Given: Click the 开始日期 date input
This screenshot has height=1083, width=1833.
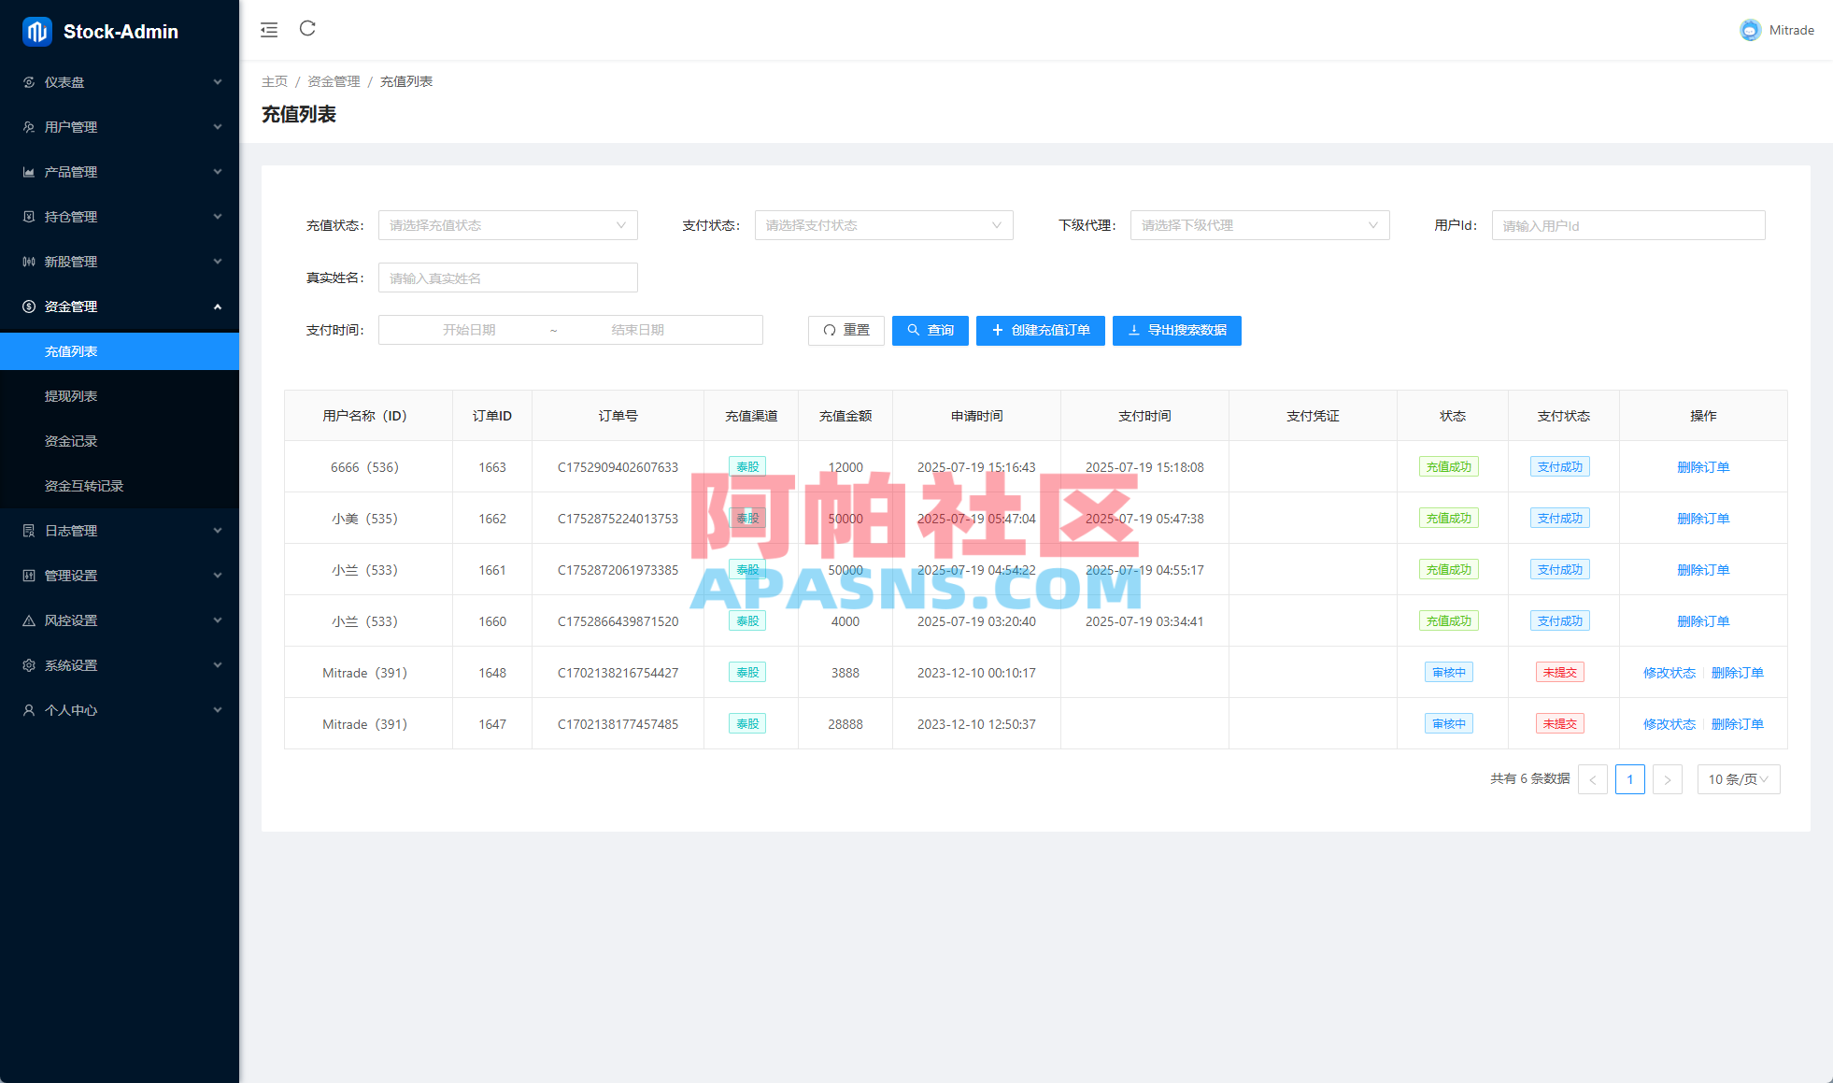Looking at the screenshot, I should click(x=469, y=330).
